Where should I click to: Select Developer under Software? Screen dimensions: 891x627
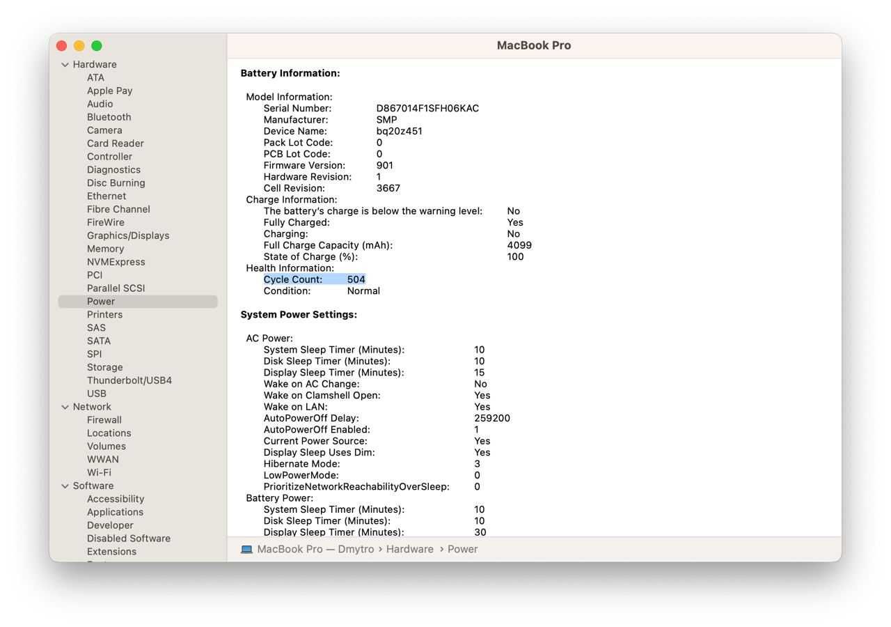[x=110, y=525]
